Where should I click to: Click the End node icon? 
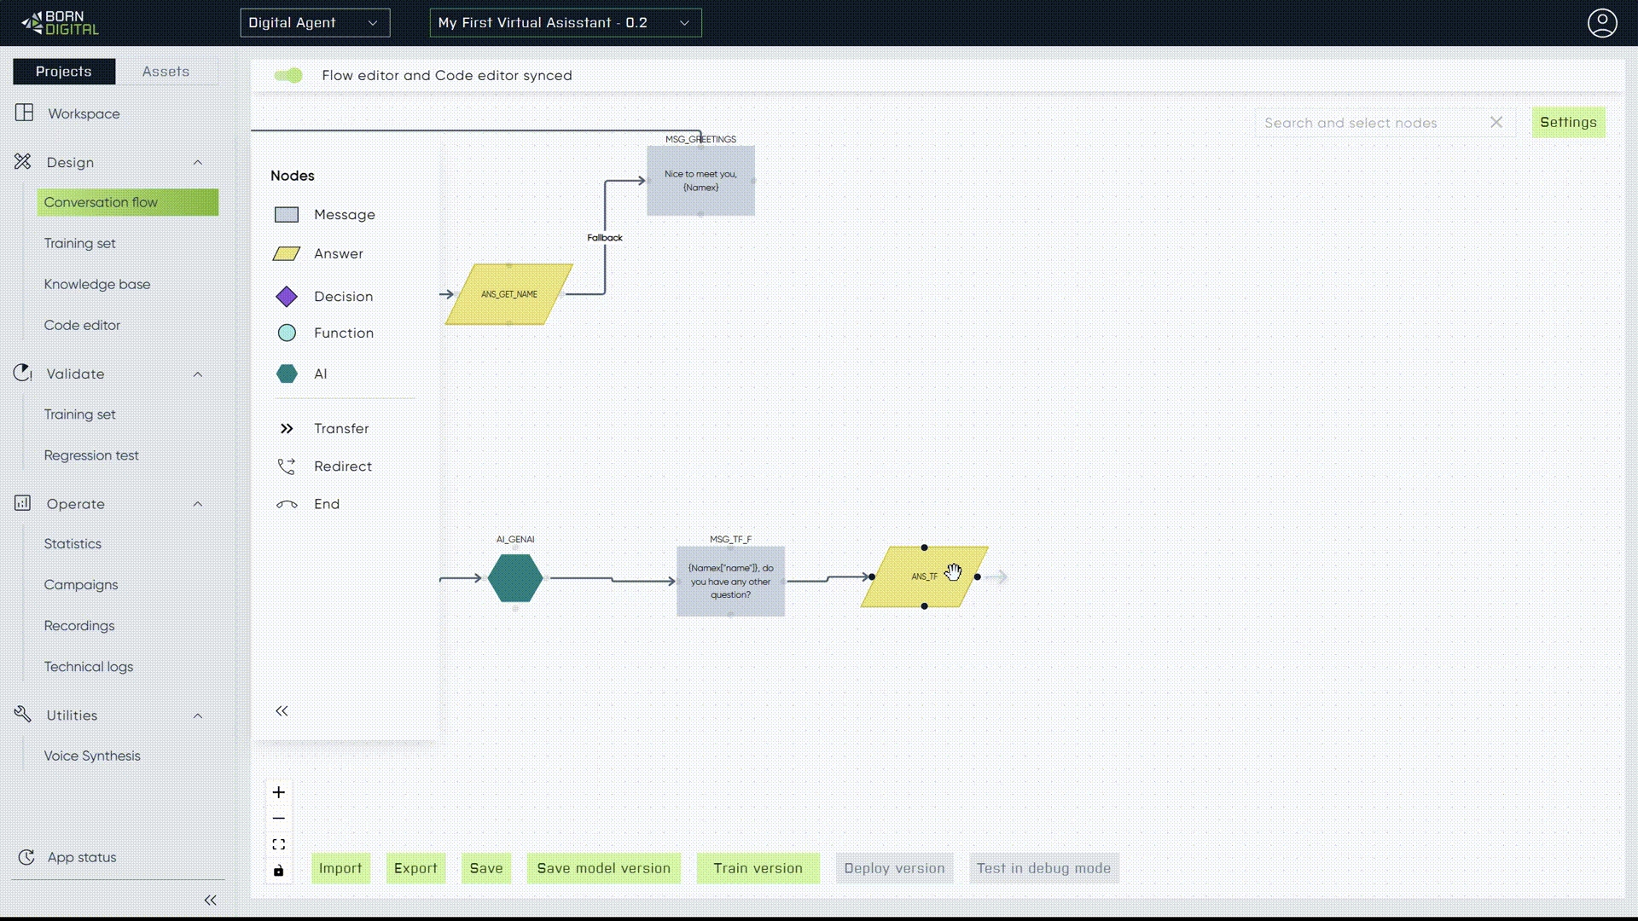tap(287, 505)
